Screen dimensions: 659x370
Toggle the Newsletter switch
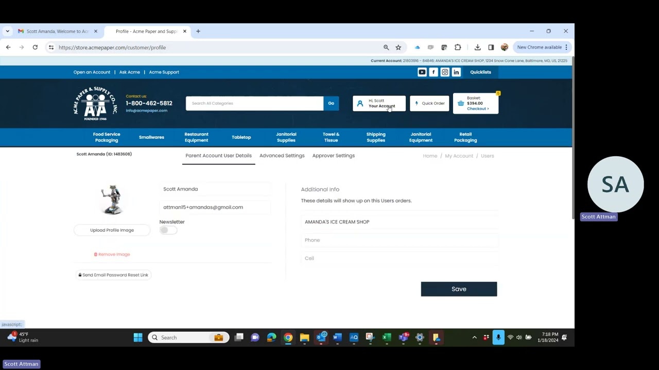[x=168, y=230]
